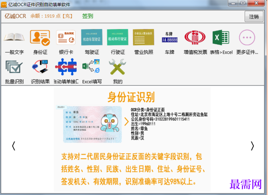
Task: Select the 车牌 license plate icon
Action: [170, 37]
